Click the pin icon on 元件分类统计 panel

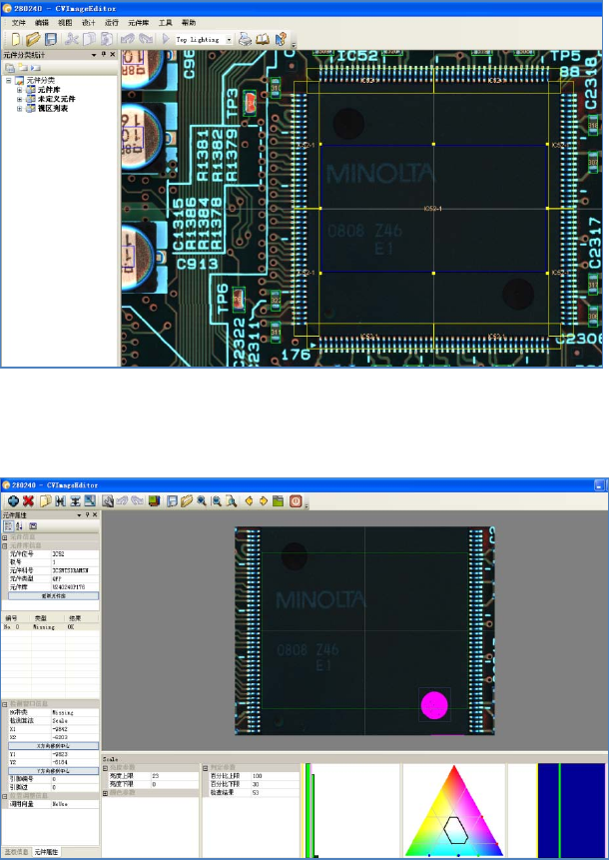[x=104, y=55]
